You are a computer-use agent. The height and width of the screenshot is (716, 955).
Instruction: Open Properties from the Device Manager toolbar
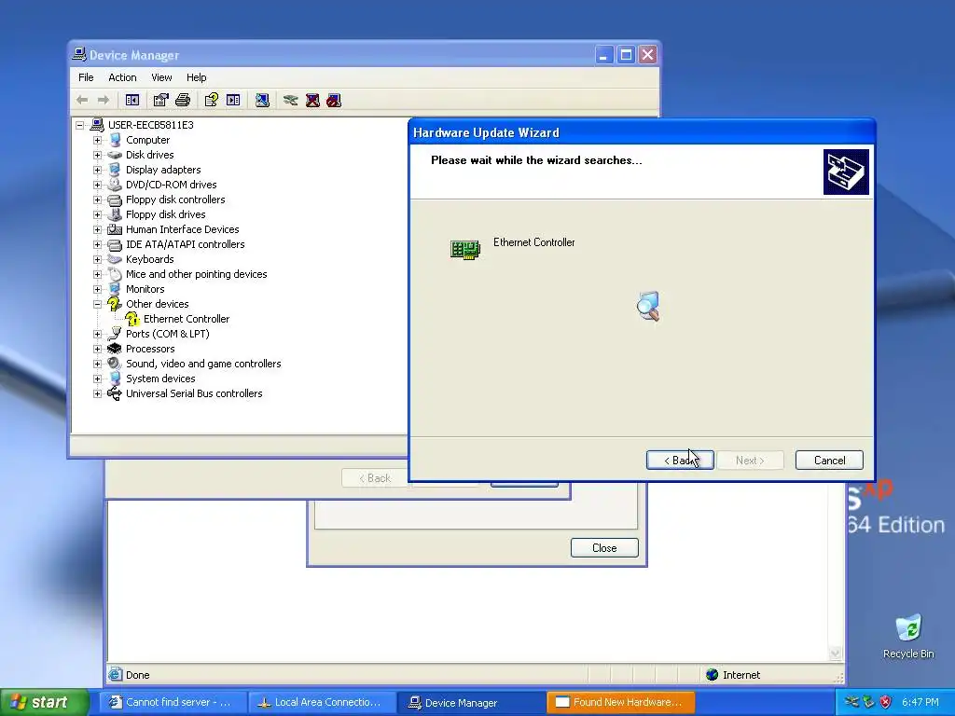point(160,100)
